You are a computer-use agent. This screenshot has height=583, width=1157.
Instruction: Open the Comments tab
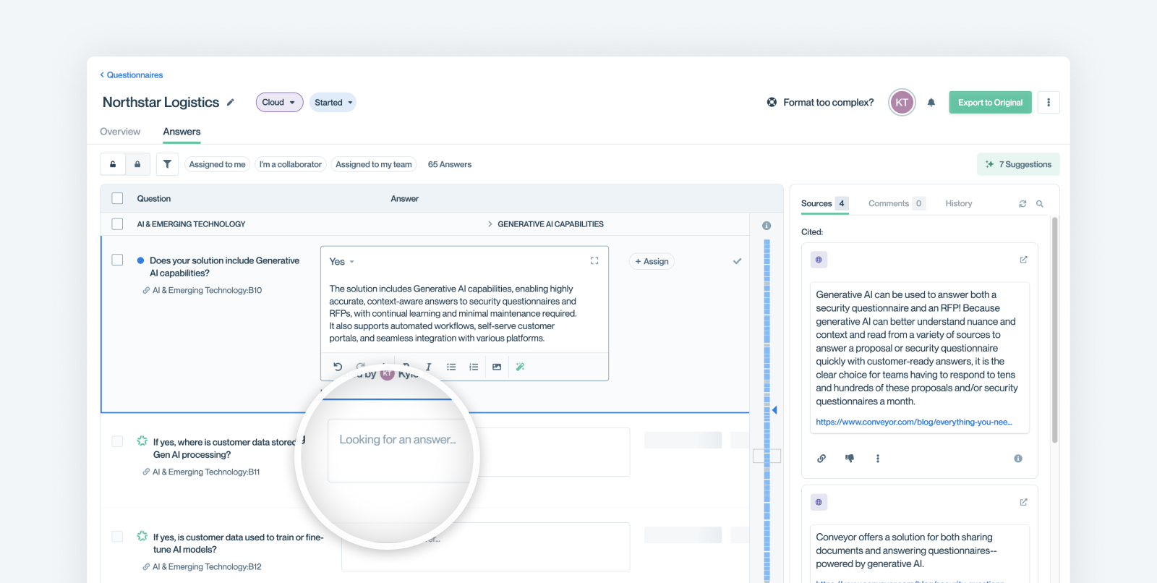(x=896, y=204)
